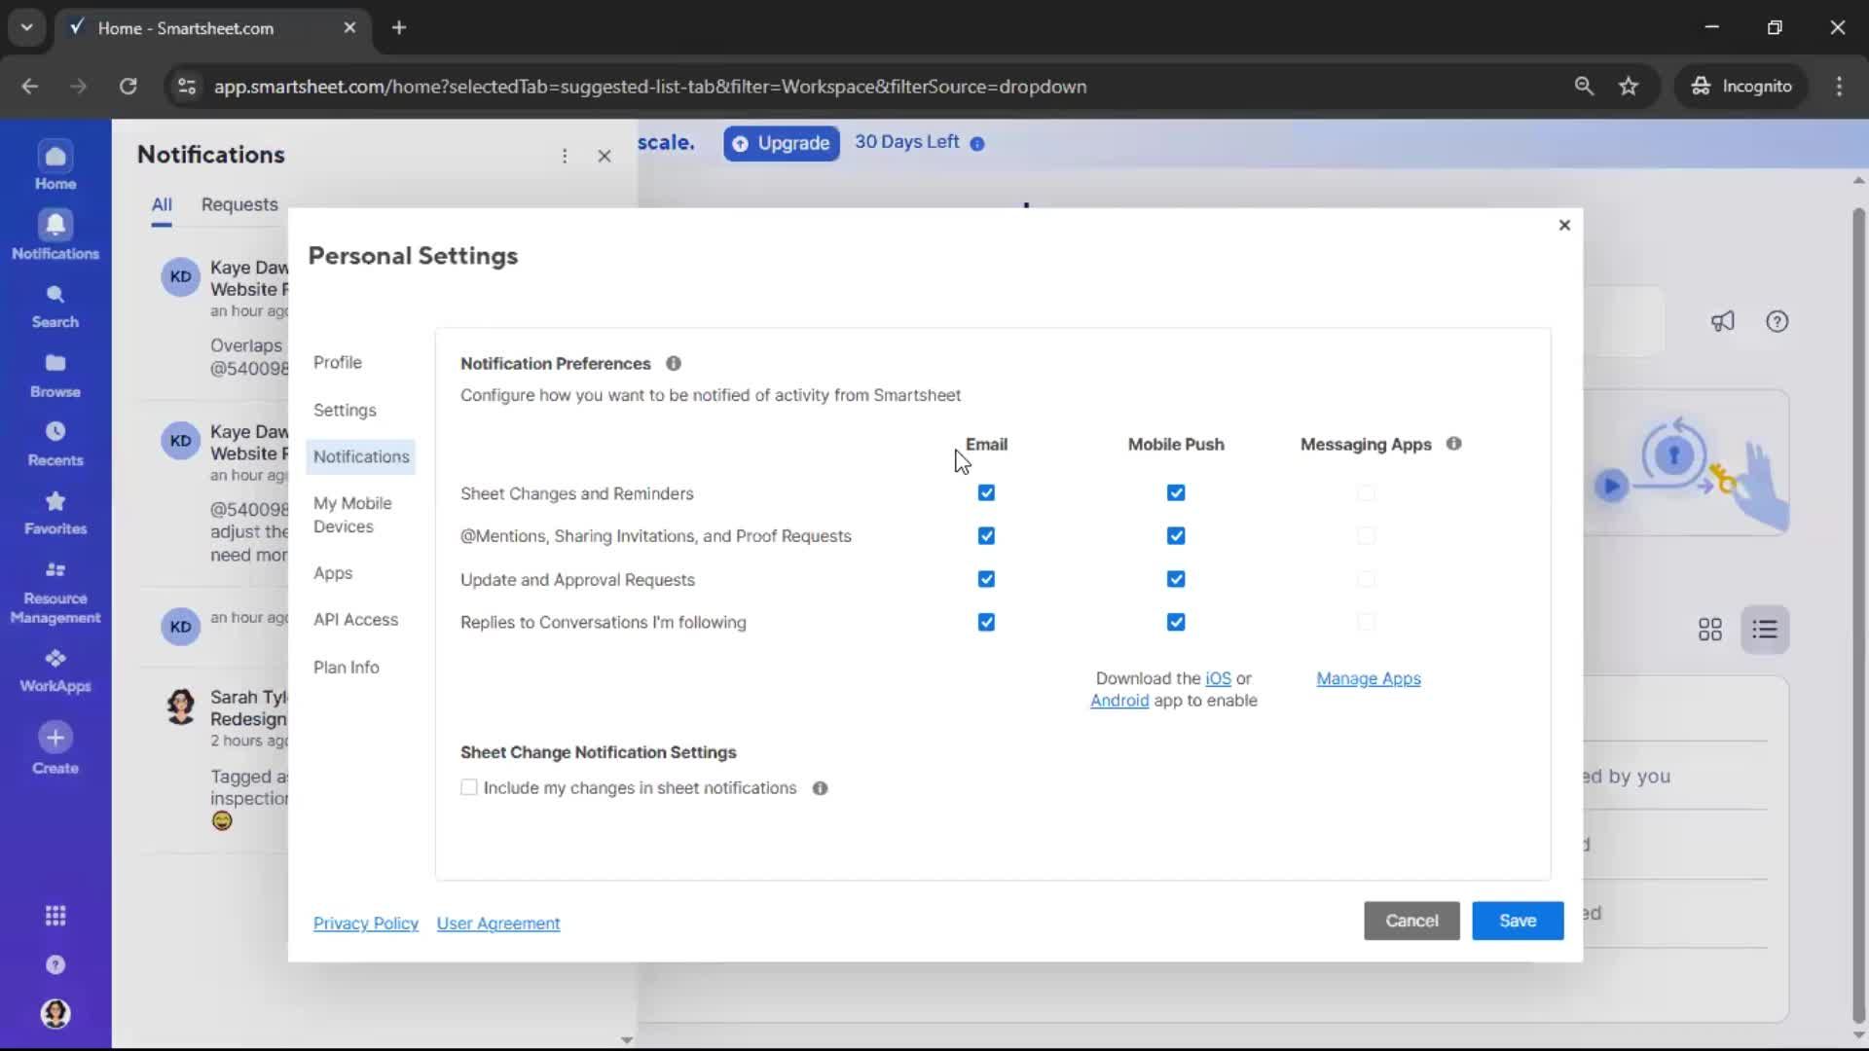Open WorkApps from the left sidebar
Screen dimensions: 1869x1051
[x=55, y=670]
